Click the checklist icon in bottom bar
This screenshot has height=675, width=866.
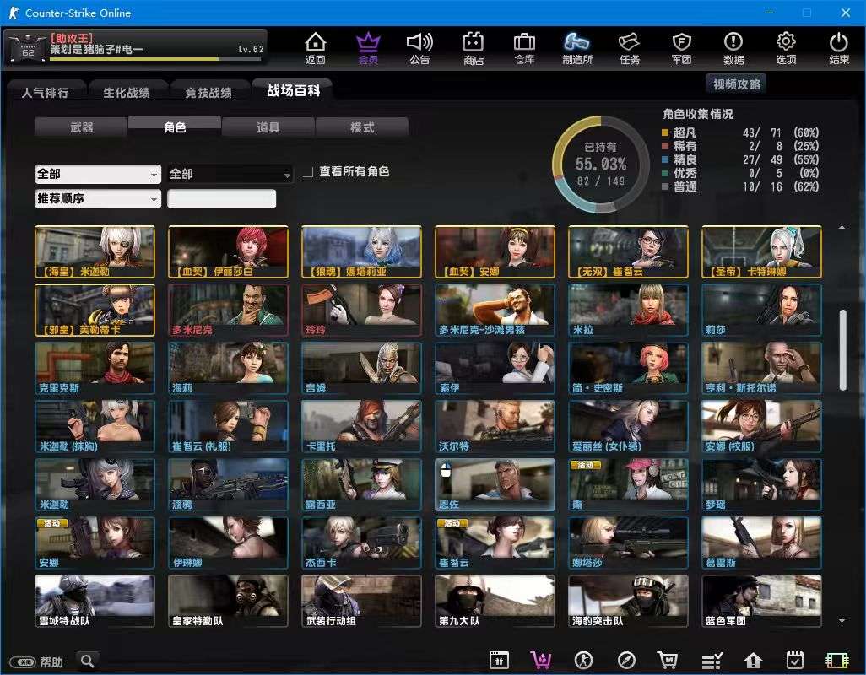(x=712, y=660)
